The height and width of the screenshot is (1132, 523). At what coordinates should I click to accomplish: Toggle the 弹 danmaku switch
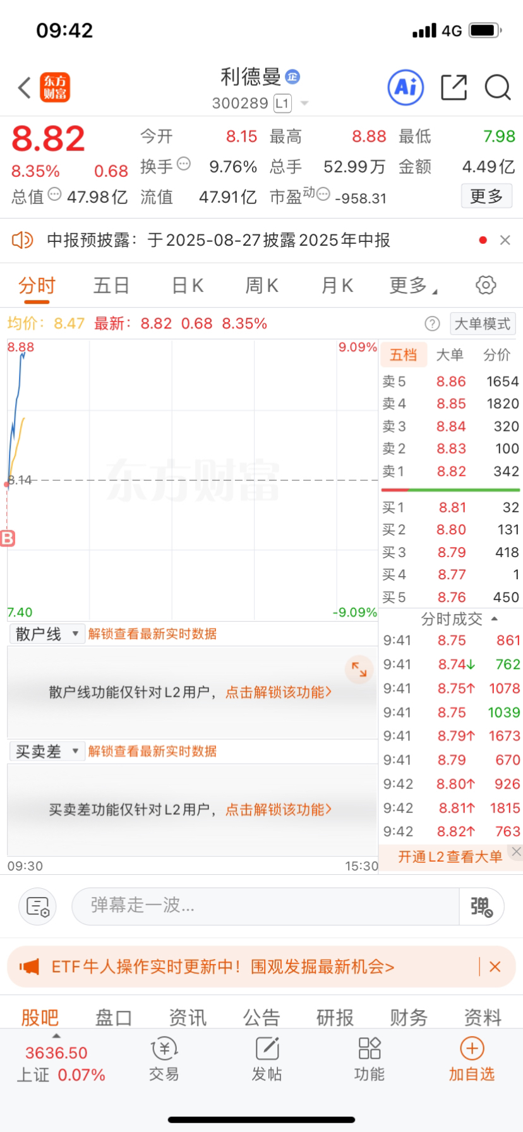481,906
